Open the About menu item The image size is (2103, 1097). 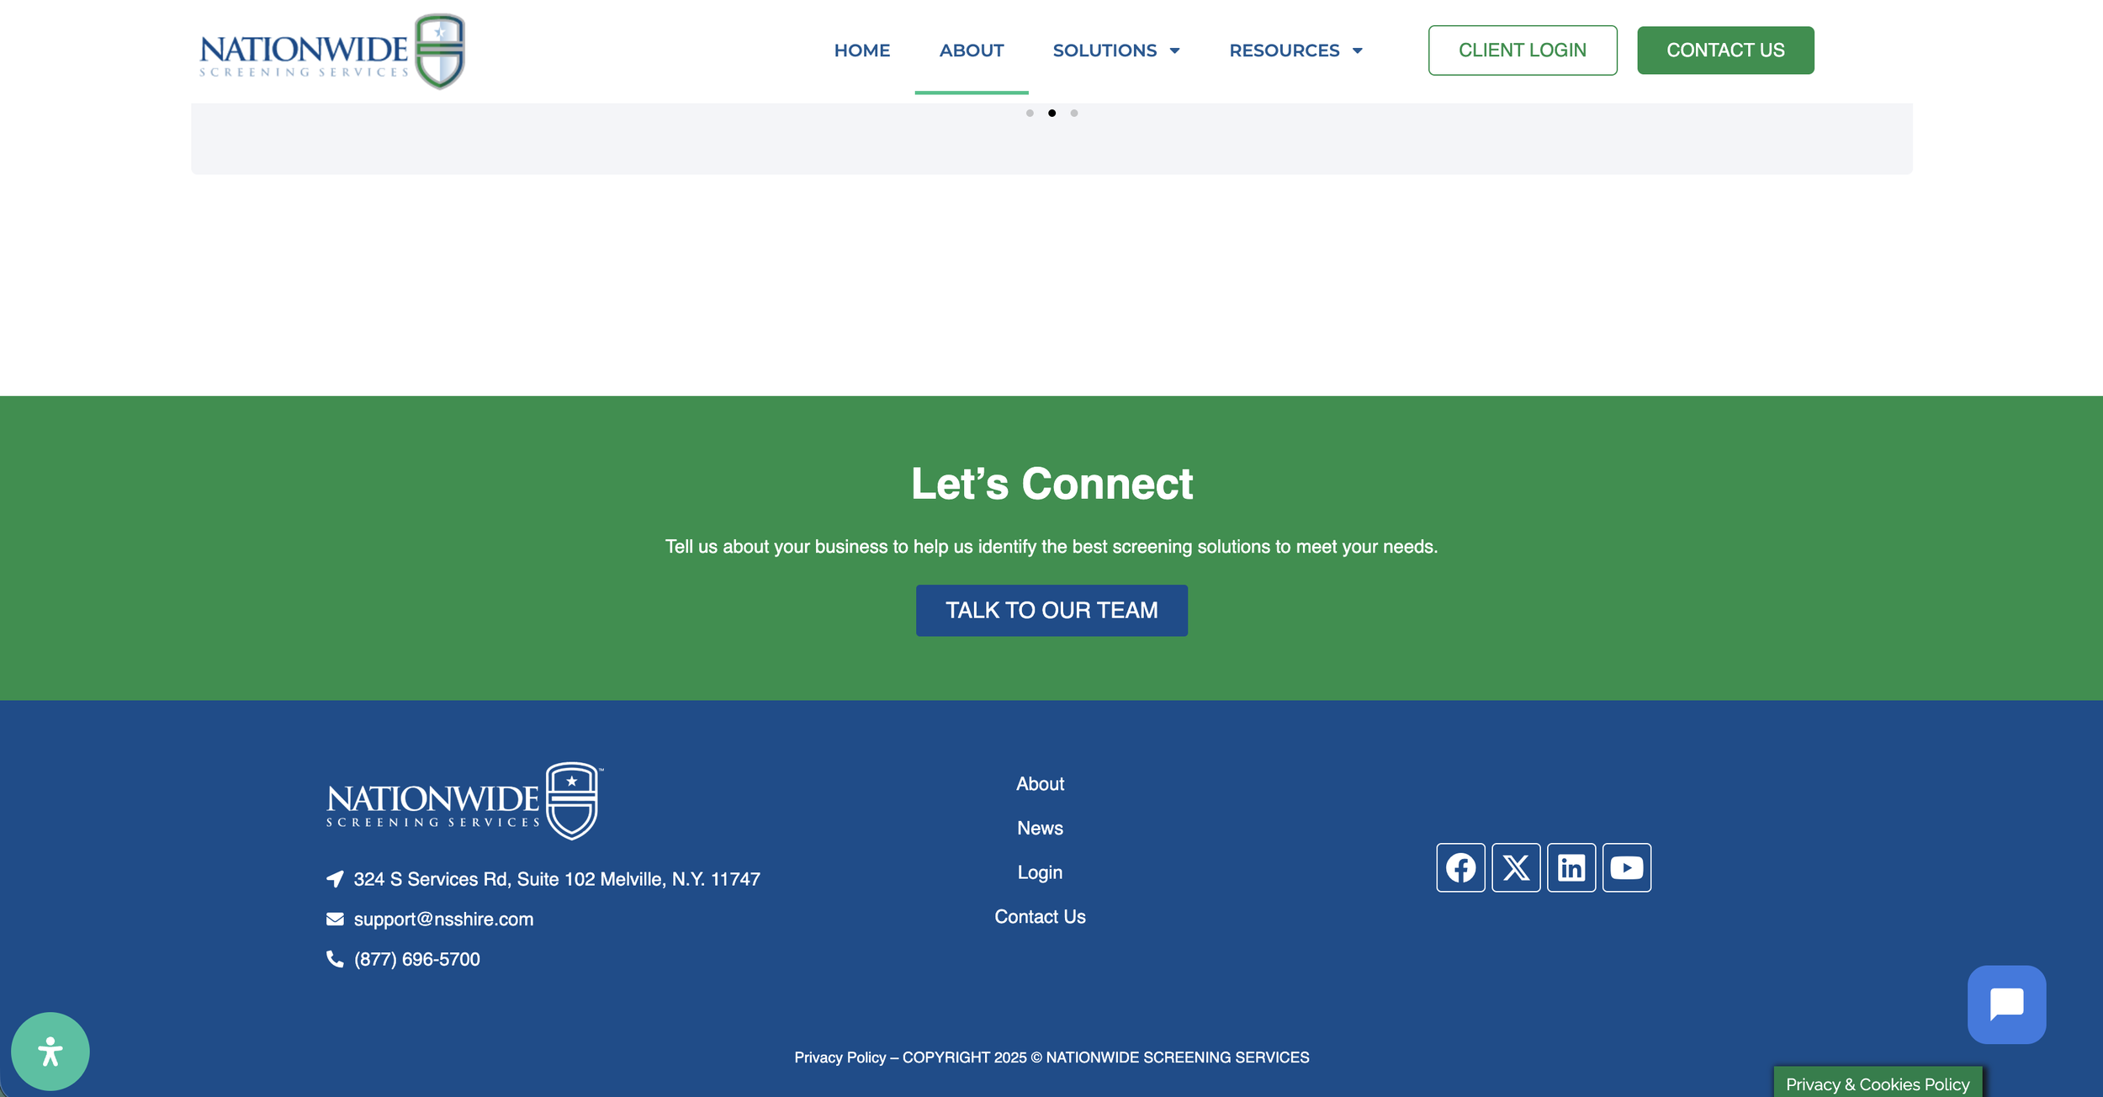(x=971, y=50)
